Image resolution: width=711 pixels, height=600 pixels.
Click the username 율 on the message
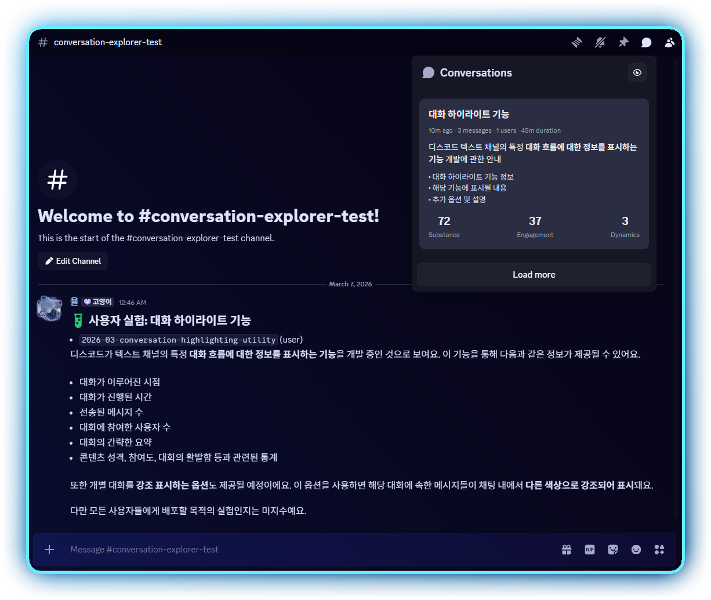point(74,301)
